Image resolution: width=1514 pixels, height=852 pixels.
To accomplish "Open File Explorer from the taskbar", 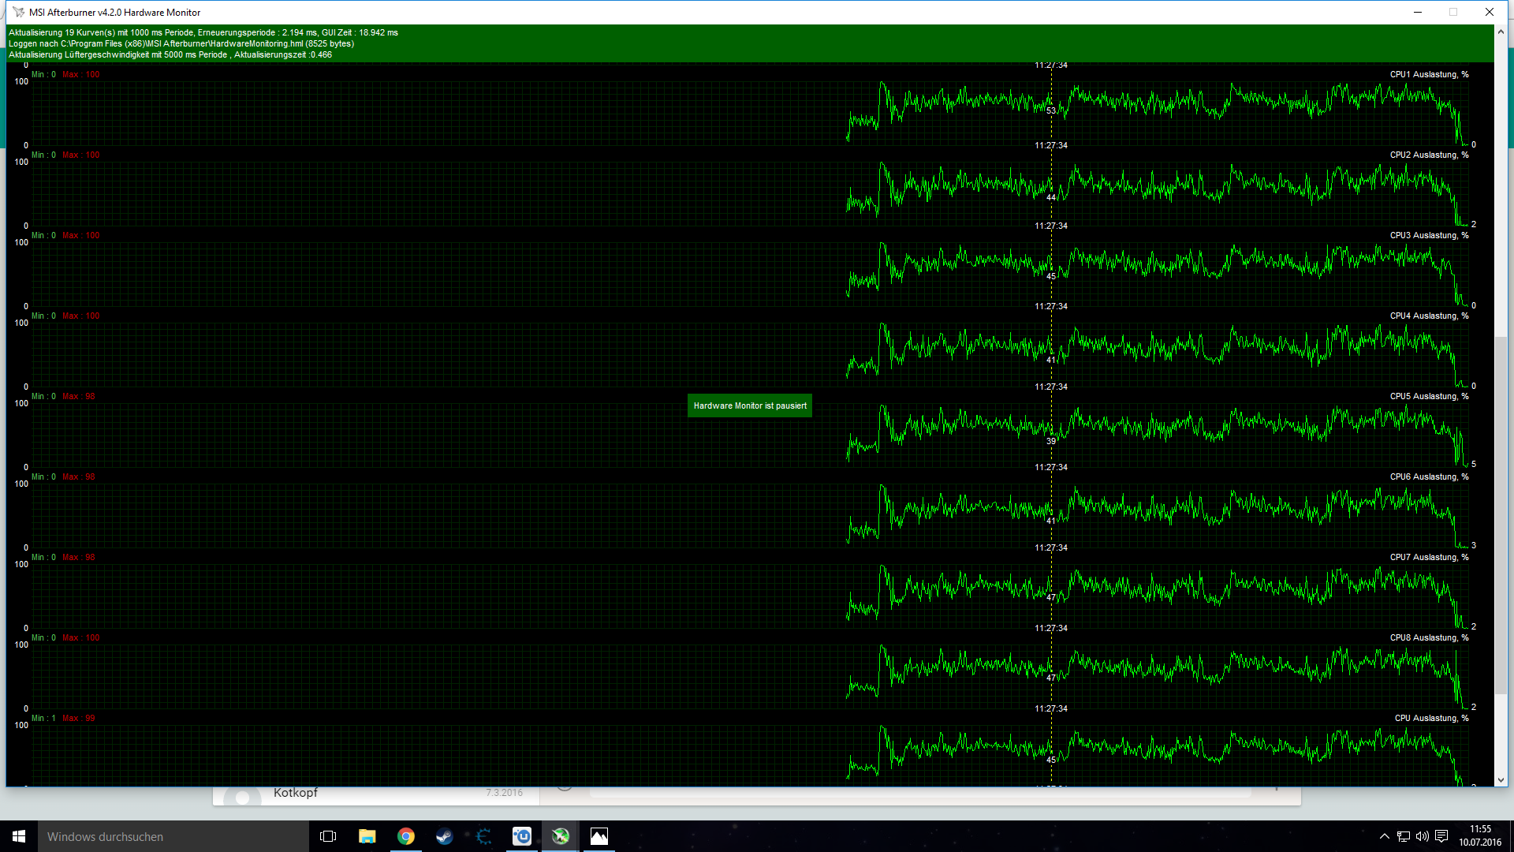I will click(367, 836).
